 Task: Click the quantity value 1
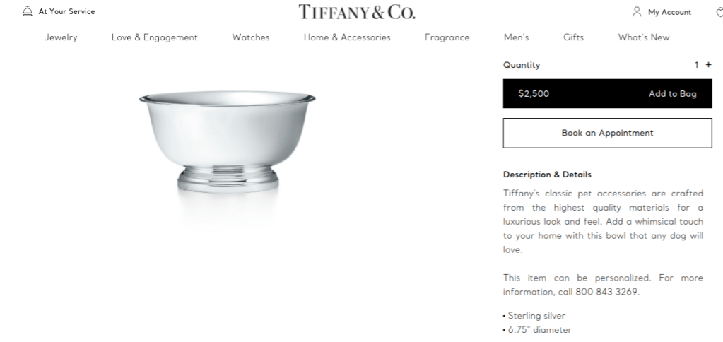(x=697, y=65)
